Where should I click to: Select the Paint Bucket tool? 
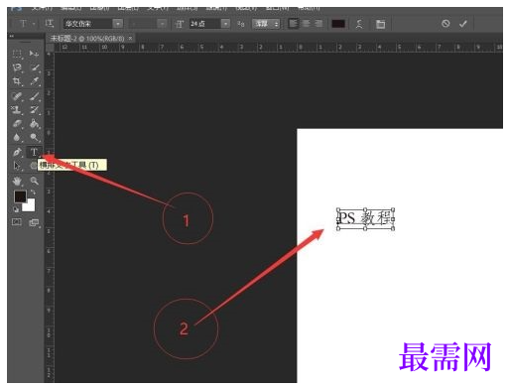35,124
